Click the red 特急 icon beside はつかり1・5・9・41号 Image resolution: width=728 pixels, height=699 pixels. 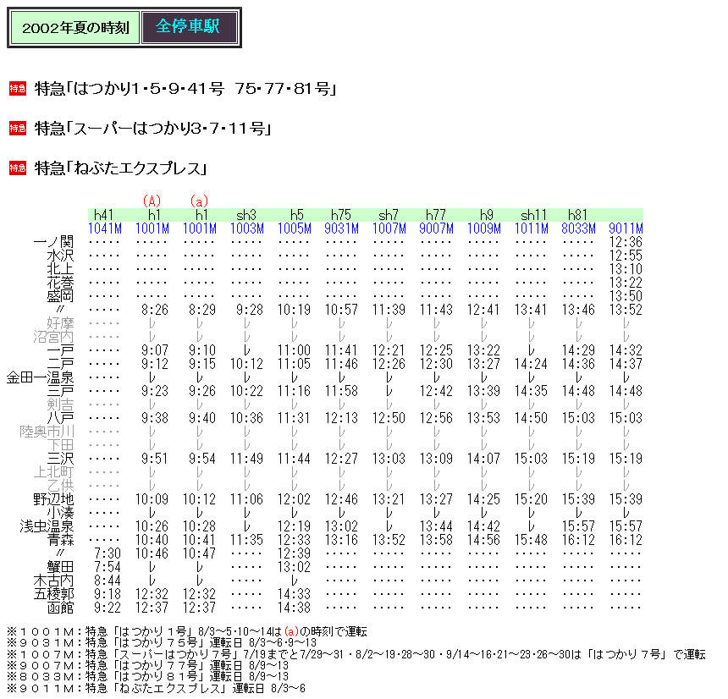click(x=18, y=88)
